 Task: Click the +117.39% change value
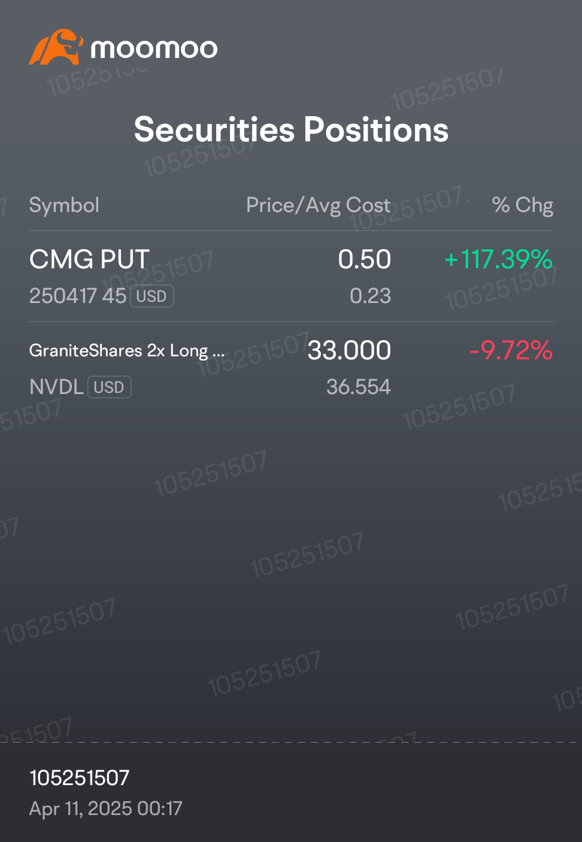click(498, 259)
